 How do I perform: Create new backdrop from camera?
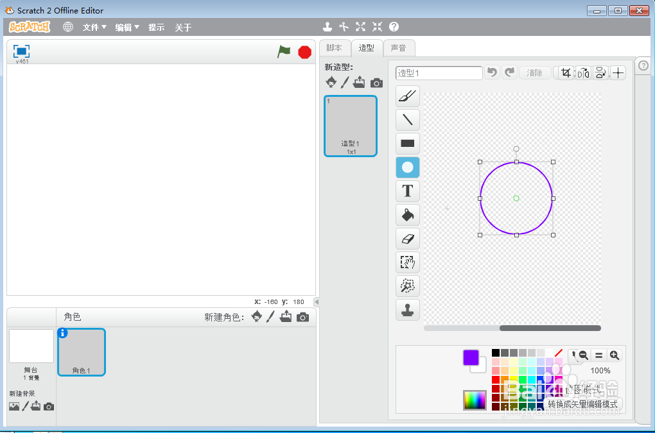pyautogui.click(x=49, y=407)
